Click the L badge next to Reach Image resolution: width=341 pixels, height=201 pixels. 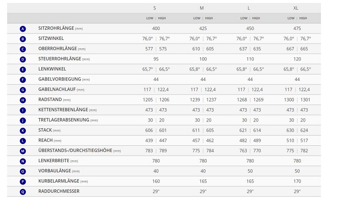(23, 141)
